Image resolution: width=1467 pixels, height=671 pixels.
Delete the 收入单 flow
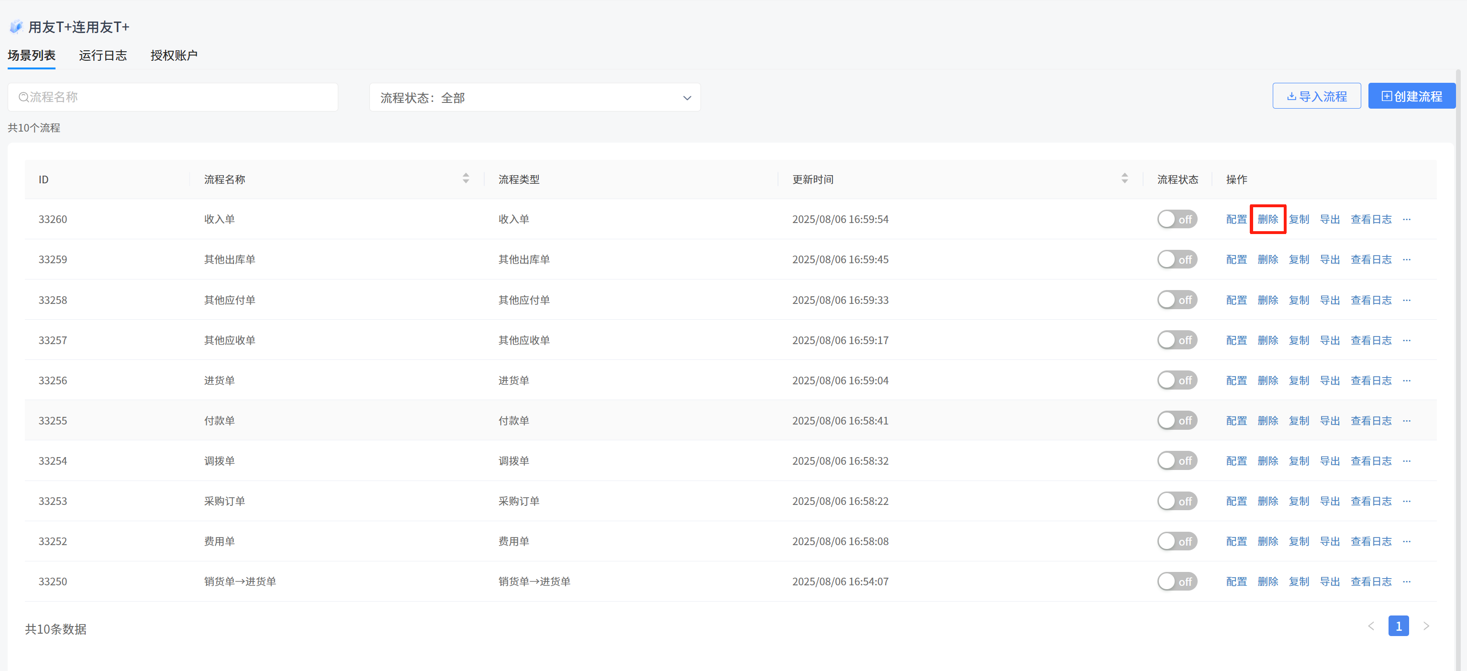1267,219
